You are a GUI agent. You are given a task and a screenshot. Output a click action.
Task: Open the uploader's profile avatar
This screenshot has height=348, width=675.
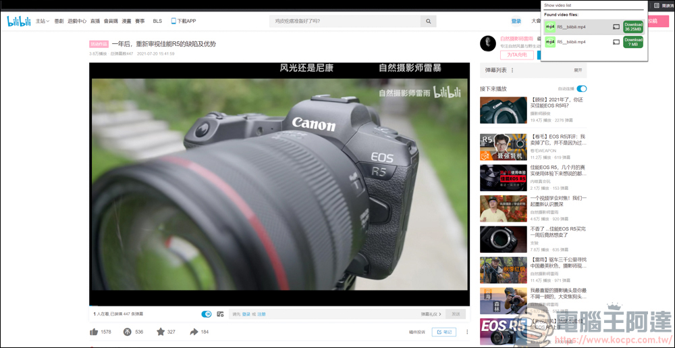click(x=487, y=44)
